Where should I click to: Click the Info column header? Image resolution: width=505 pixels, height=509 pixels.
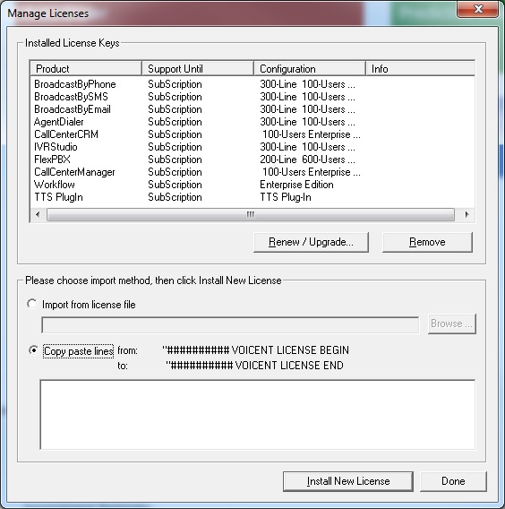pos(420,68)
